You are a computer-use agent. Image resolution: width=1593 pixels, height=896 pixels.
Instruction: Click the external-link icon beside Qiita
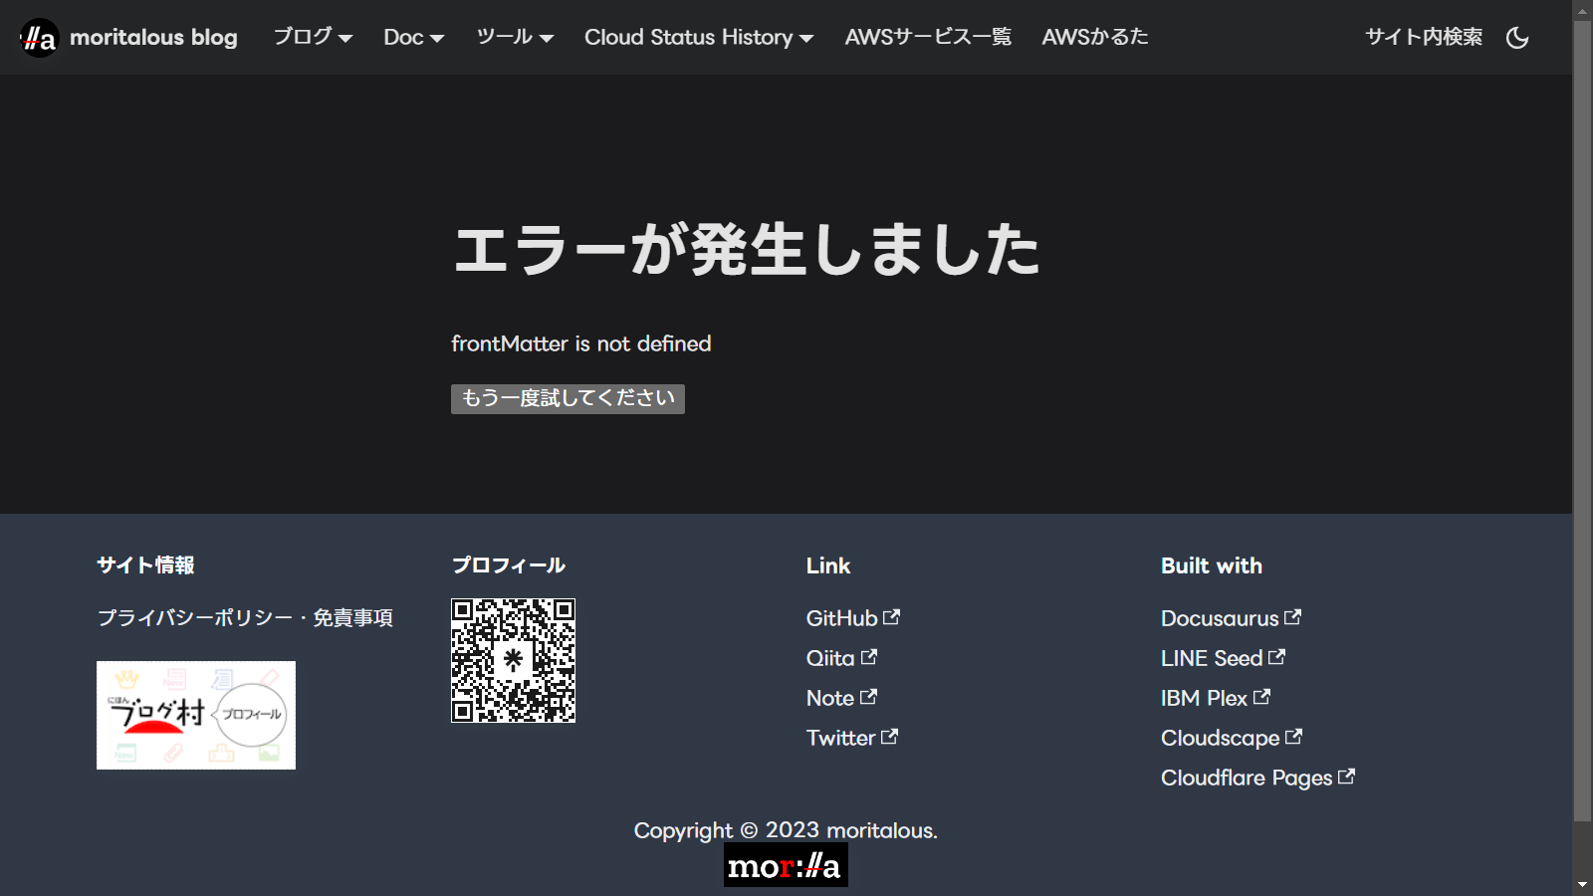[869, 657]
